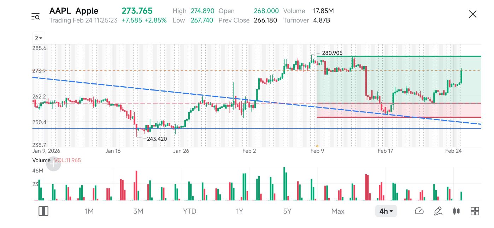Switch to the 1M time range
The height and width of the screenshot is (228, 494).
89,211
